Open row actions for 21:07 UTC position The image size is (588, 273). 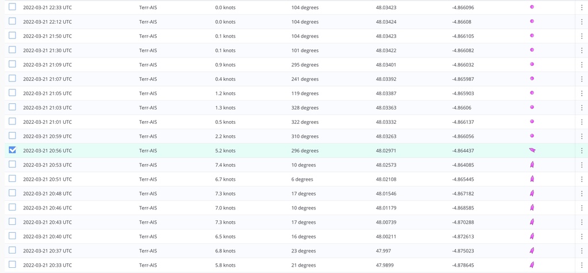[582, 79]
